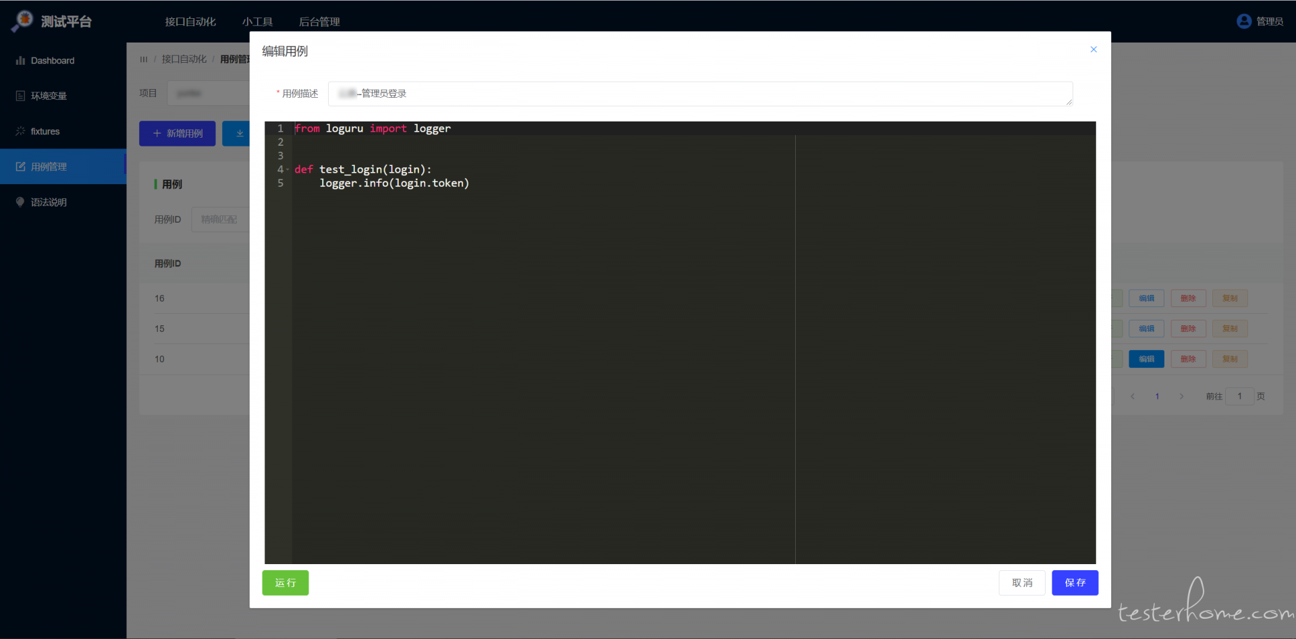
Task: Click 编辑 button for row 10
Action: (1146, 359)
